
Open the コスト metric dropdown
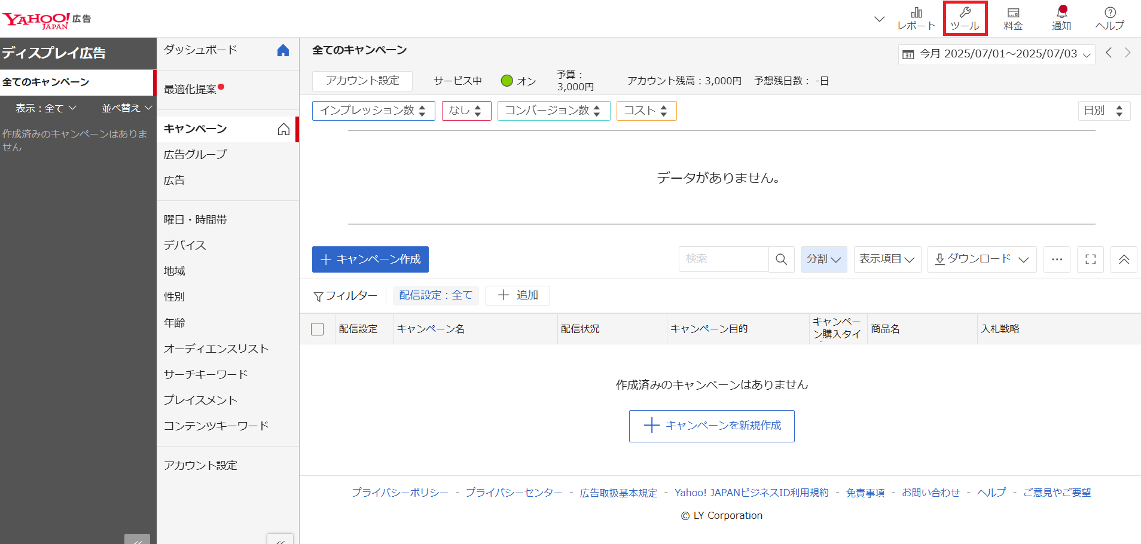click(646, 111)
